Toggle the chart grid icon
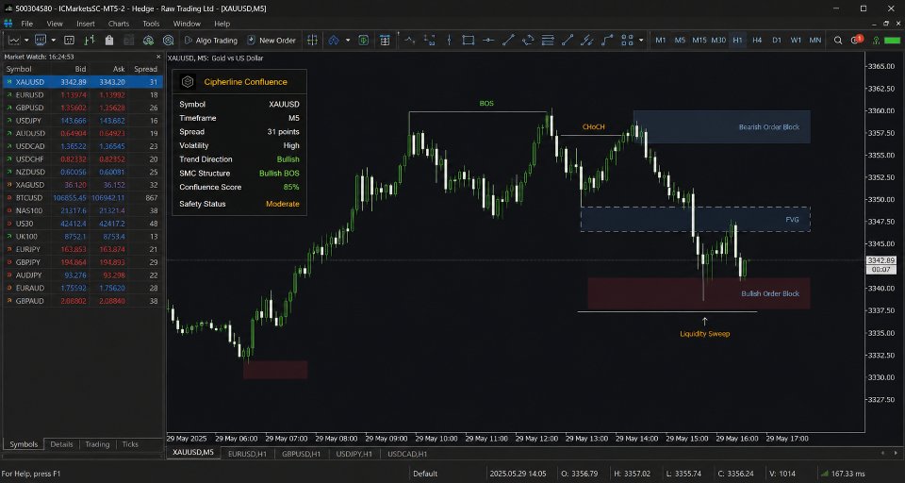 coord(312,41)
